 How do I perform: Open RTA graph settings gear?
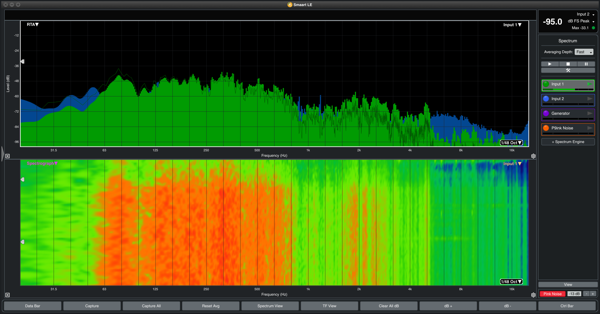click(533, 156)
